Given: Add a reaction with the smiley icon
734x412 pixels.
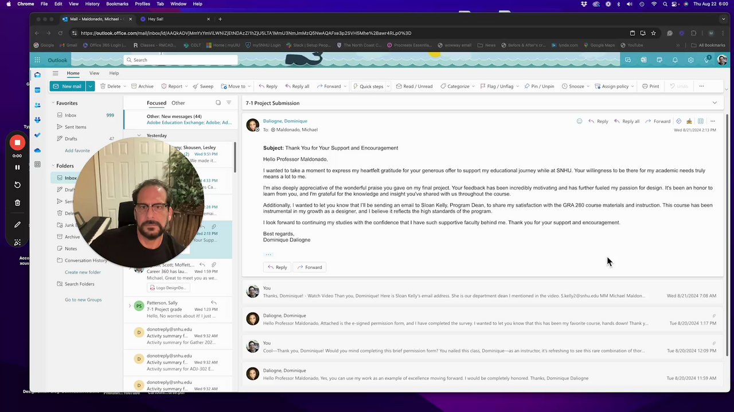Looking at the screenshot, I should (579, 121).
